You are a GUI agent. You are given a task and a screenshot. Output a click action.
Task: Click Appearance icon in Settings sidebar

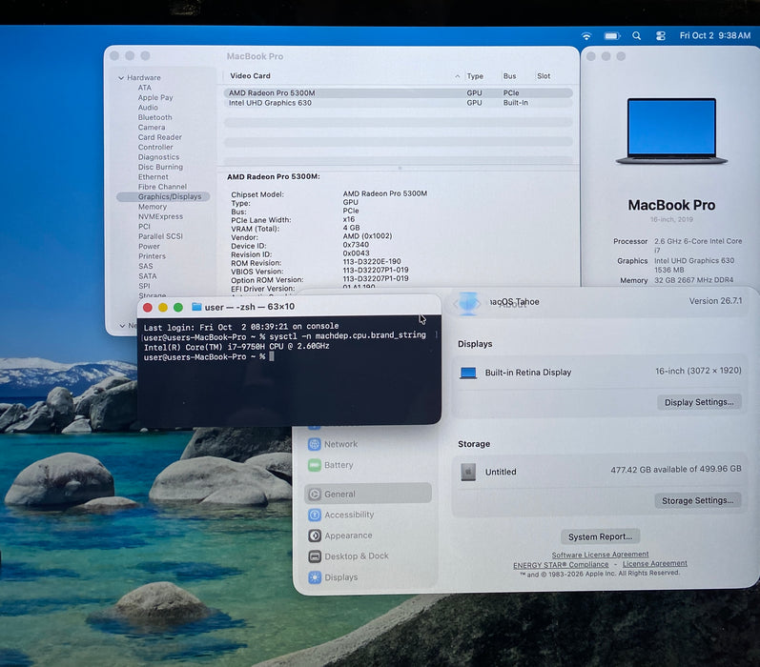tap(315, 536)
